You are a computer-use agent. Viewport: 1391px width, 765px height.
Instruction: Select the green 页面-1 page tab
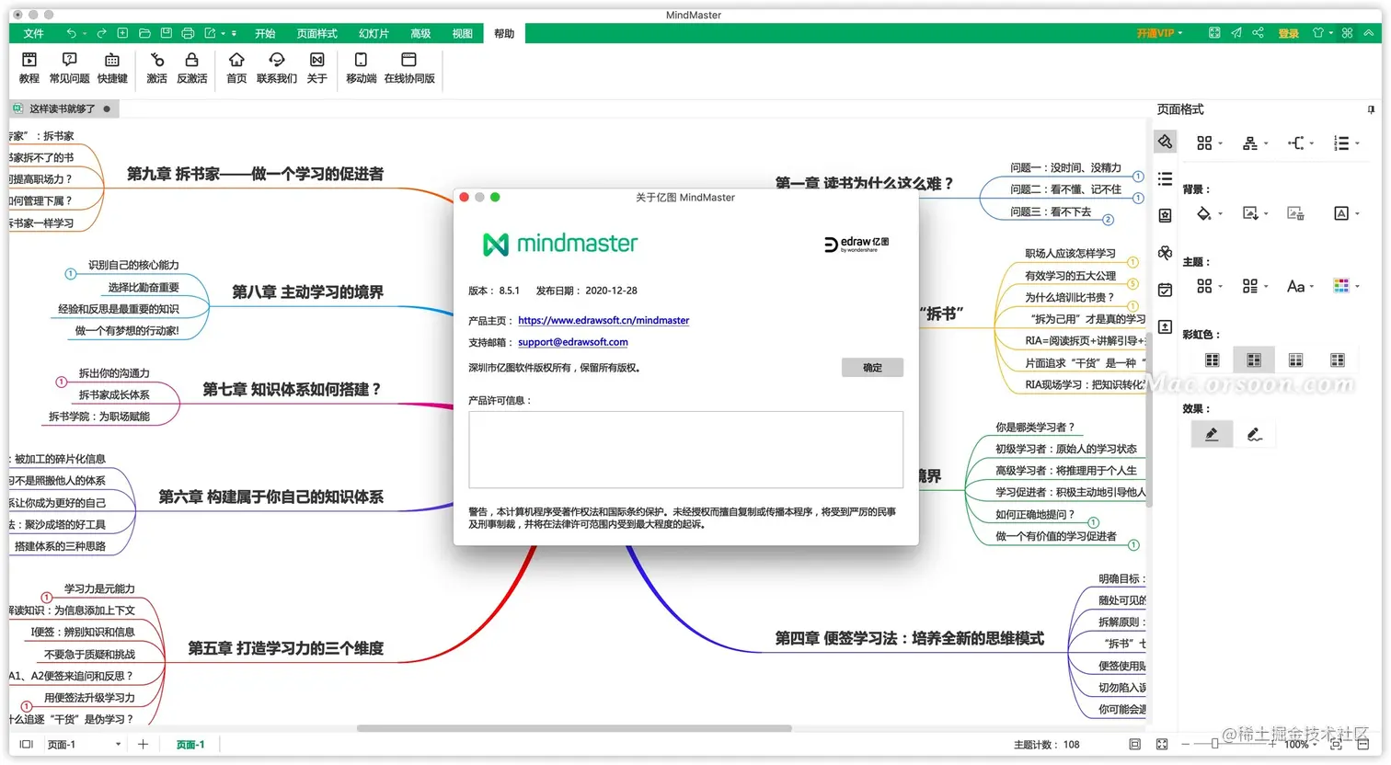190,745
